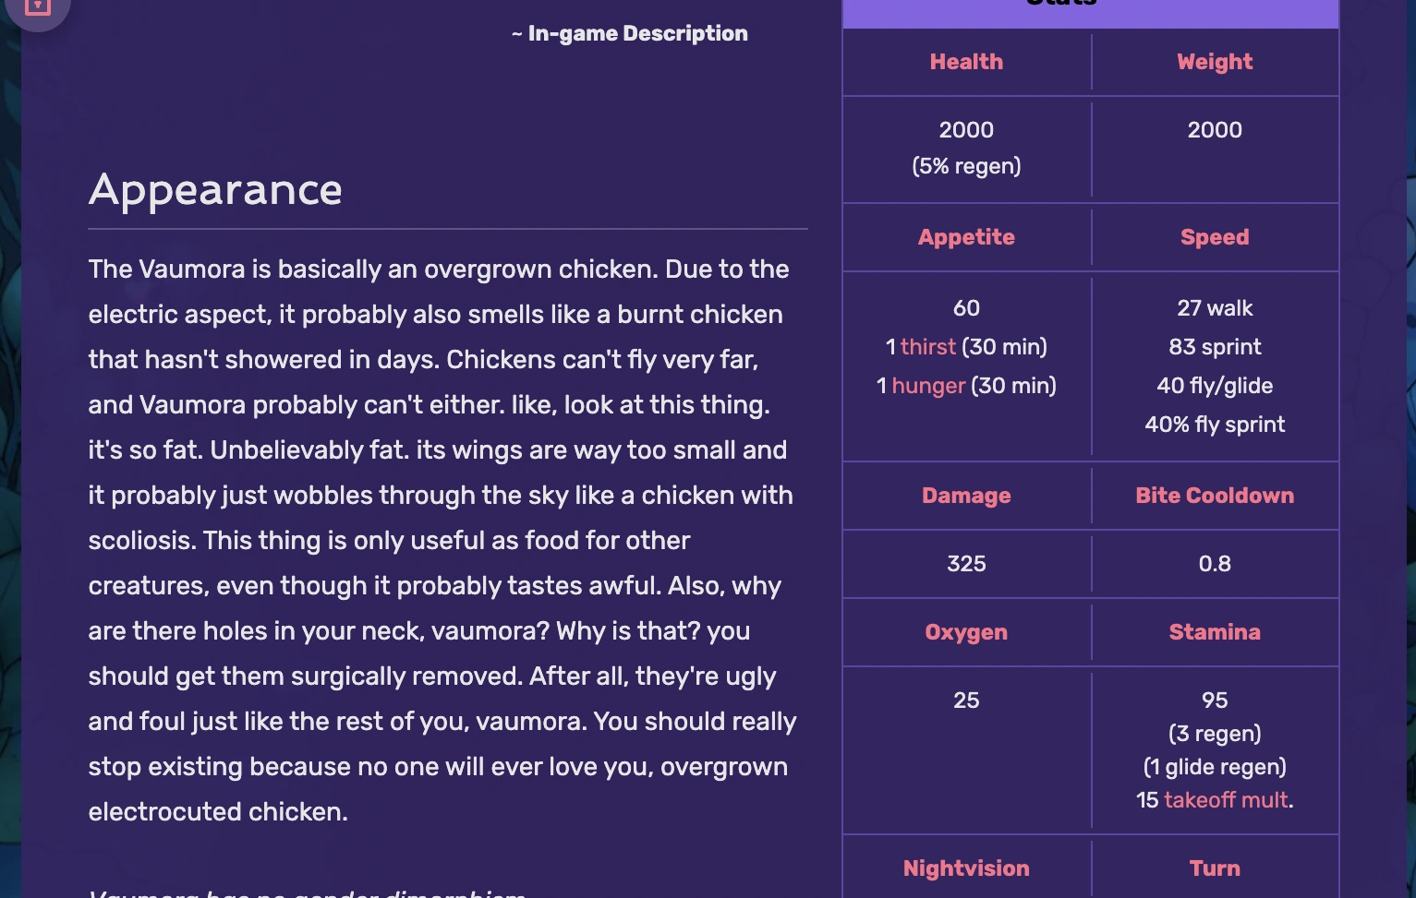This screenshot has width=1416, height=898.
Task: Open the thirst link in Appetite
Action: (927, 347)
